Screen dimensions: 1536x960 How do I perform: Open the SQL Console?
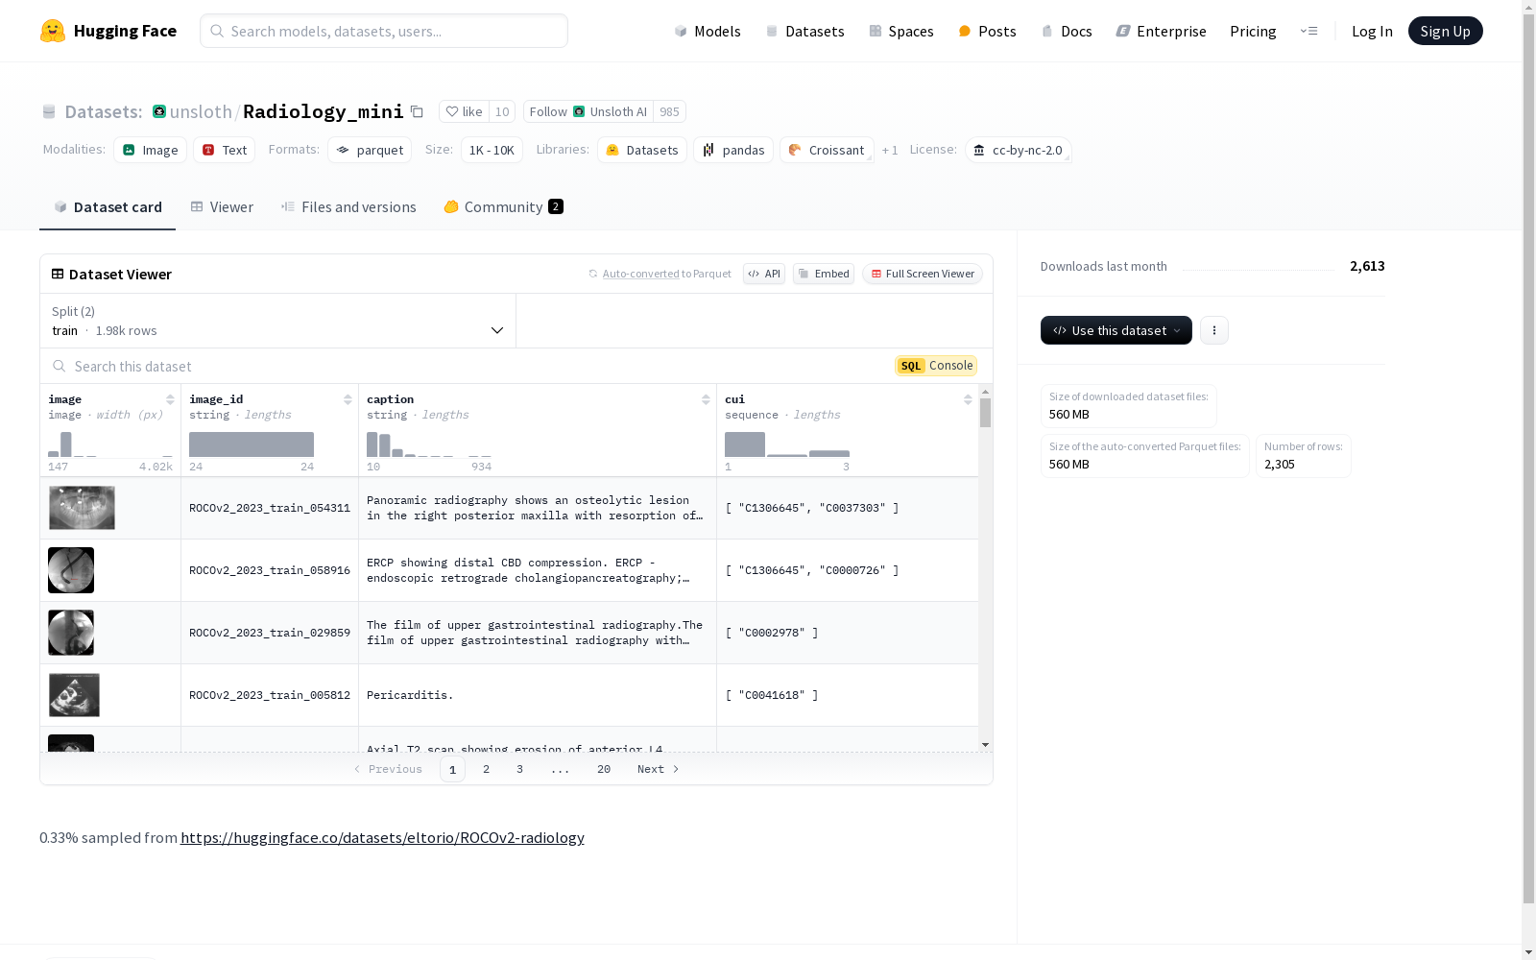(936, 366)
